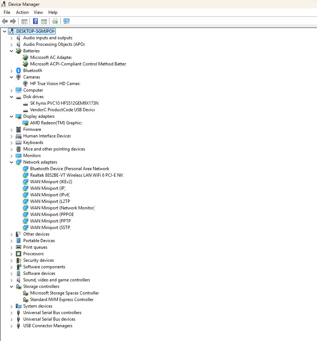Select SK hynix PVC10 disk drive
This screenshot has width=317, height=341.
click(x=64, y=103)
